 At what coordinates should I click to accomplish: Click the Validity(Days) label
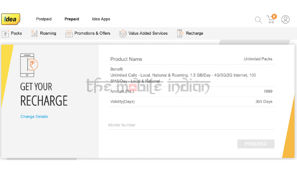click(122, 102)
